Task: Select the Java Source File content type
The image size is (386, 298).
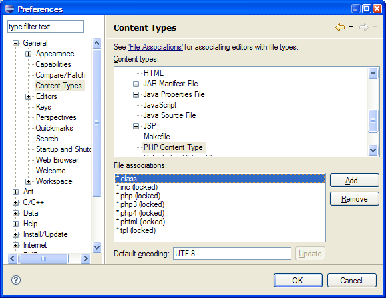Action: click(170, 115)
